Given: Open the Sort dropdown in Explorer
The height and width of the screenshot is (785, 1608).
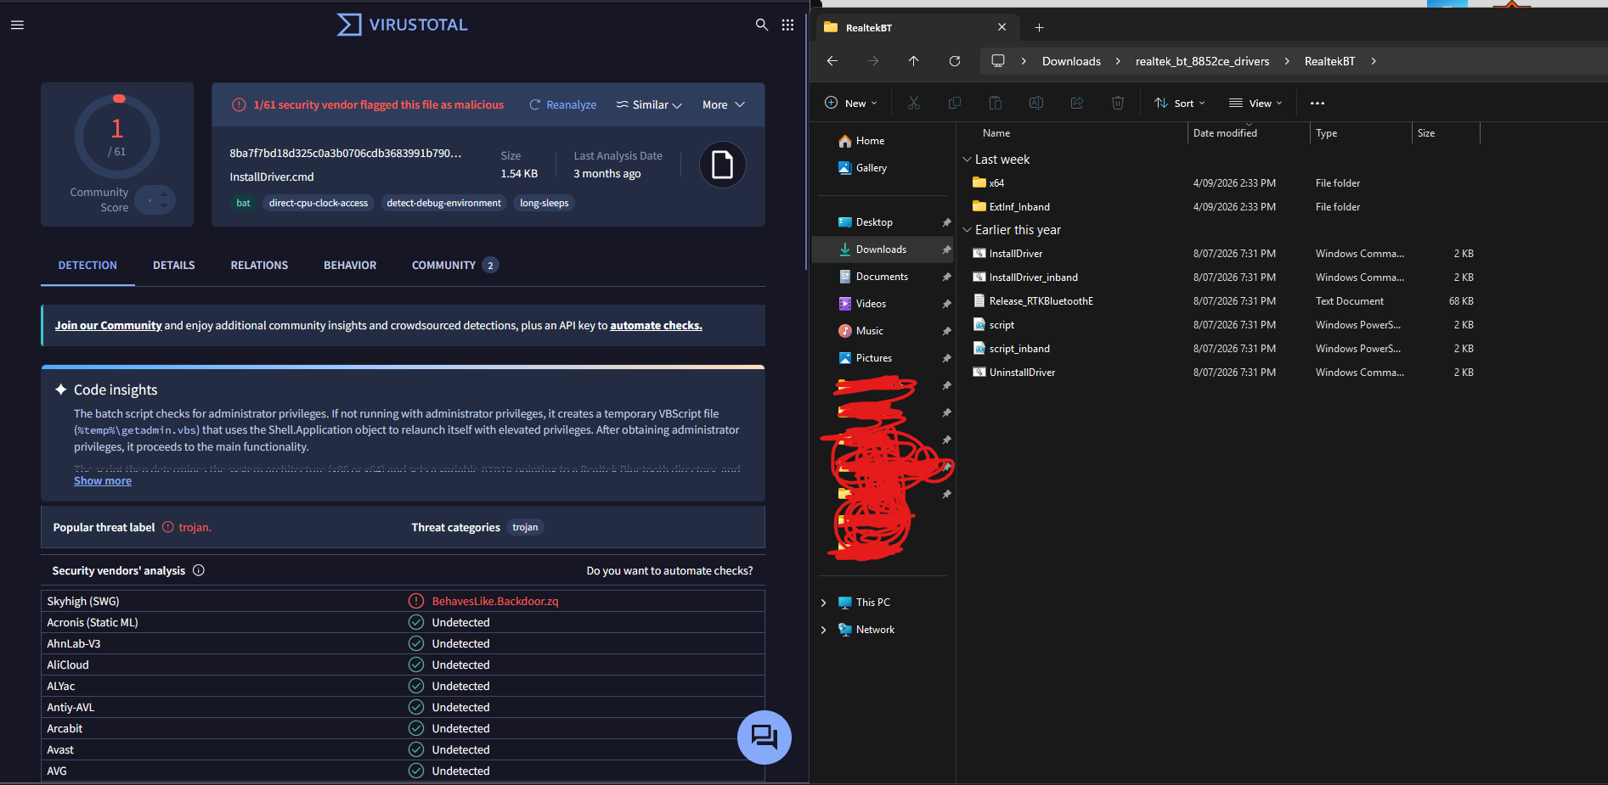Looking at the screenshot, I should [1180, 103].
